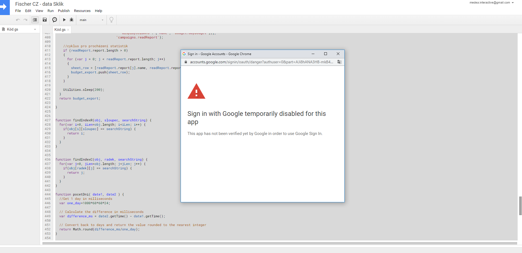Close the Sign in Chrome window
The height and width of the screenshot is (253, 522).
coord(338,54)
